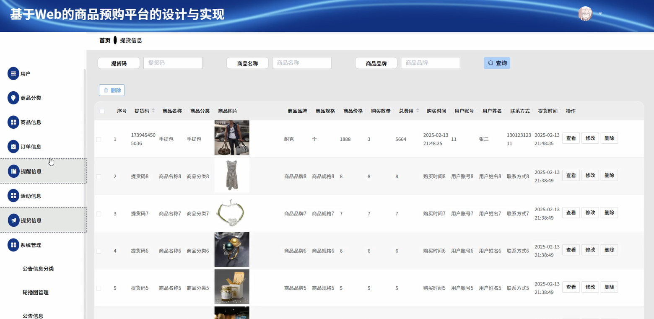
Task: Click the 商品信息 grid icon
Action: point(13,122)
